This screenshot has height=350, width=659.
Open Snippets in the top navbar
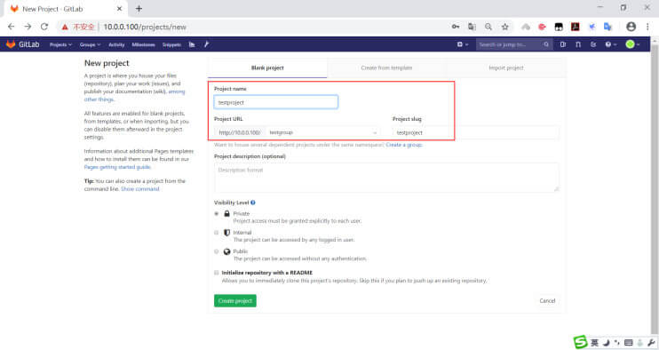(171, 44)
